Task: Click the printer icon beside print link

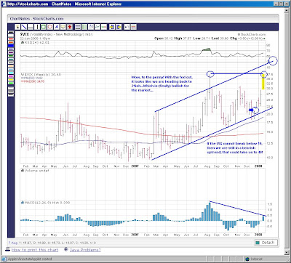Action: point(8,250)
